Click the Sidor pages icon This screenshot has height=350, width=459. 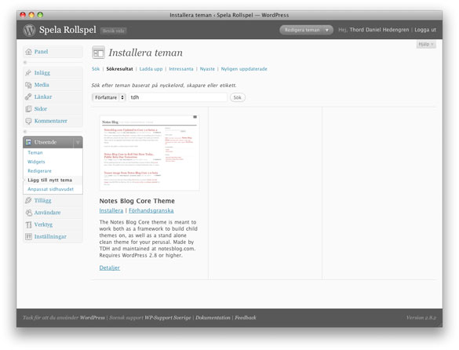click(x=28, y=109)
